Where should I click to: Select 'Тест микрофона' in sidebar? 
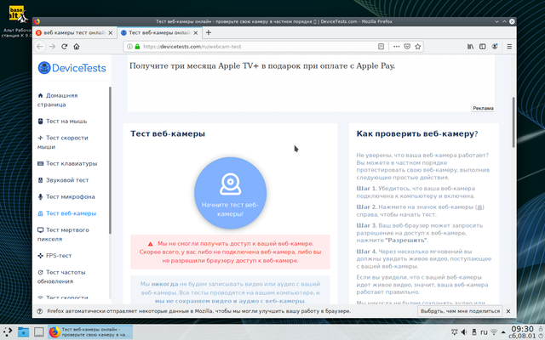pyautogui.click(x=66, y=196)
